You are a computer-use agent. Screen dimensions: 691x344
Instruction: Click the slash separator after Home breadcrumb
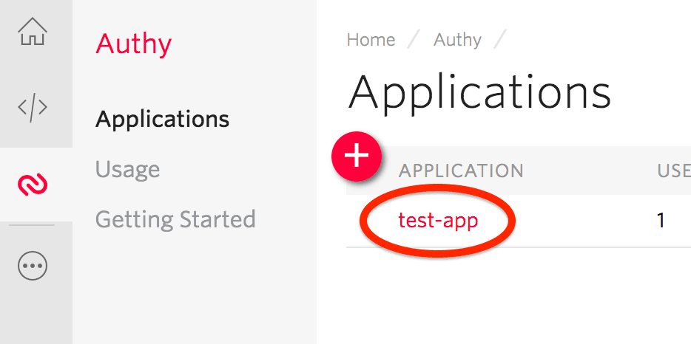(414, 39)
